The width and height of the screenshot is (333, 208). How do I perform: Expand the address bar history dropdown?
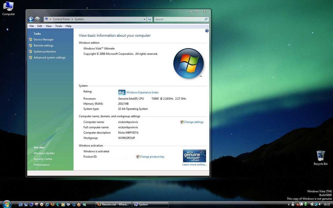coord(145,19)
